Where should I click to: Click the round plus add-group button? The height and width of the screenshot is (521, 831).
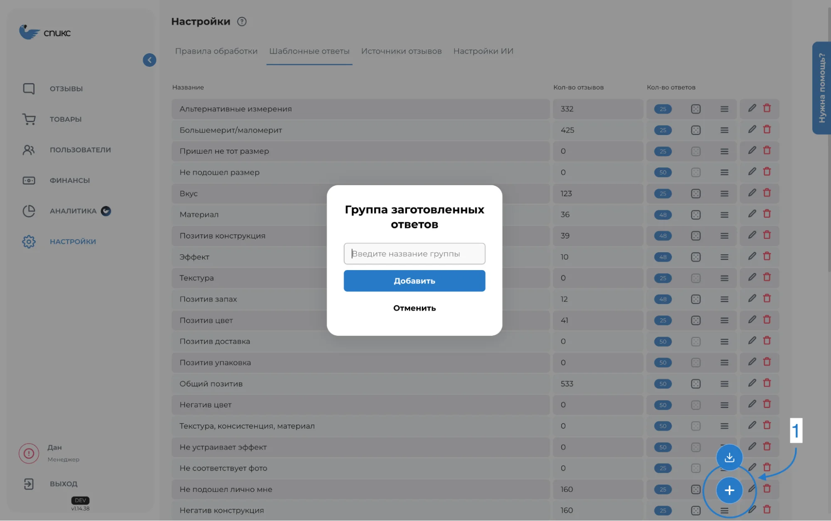tap(729, 490)
